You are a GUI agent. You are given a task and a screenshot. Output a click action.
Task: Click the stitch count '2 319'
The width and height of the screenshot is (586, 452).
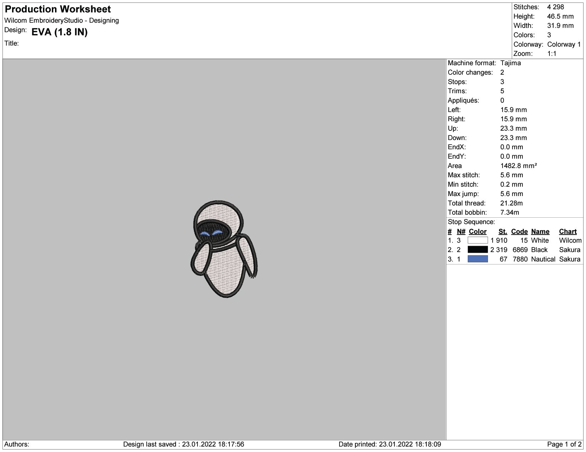(499, 250)
